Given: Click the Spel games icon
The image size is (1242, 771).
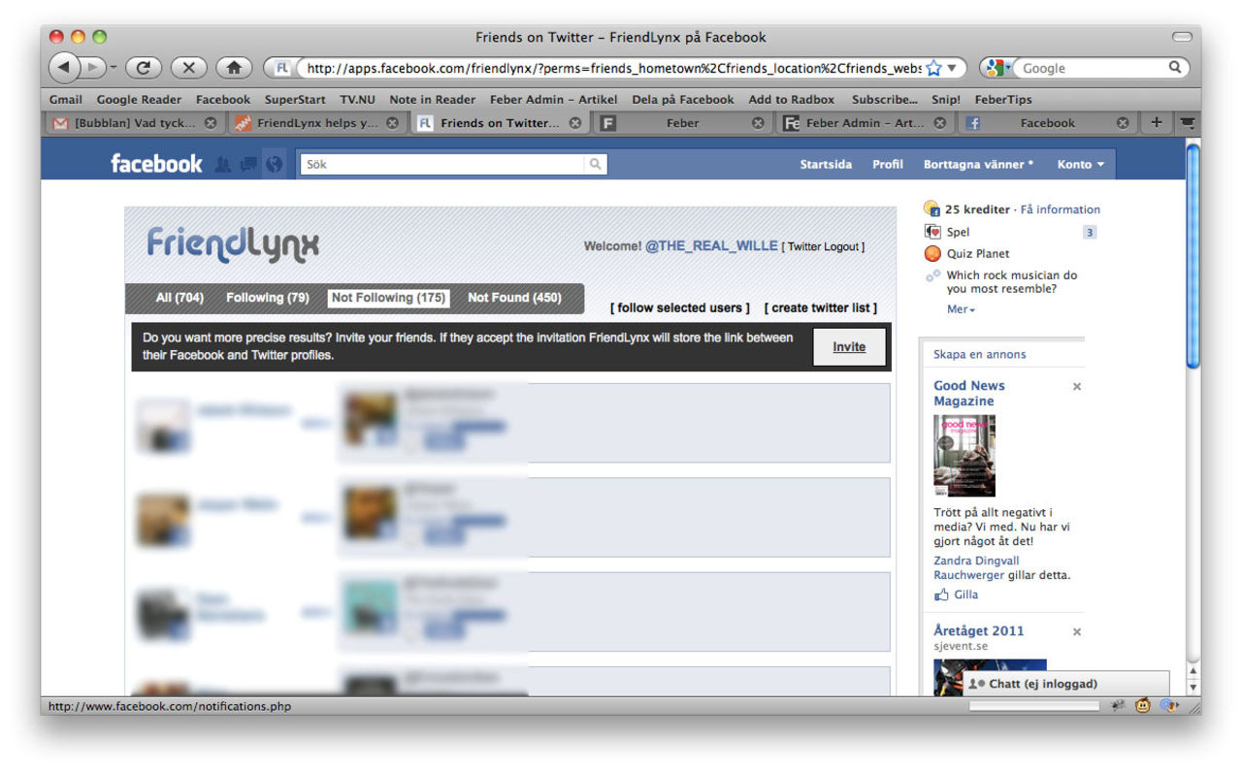Looking at the screenshot, I should [932, 232].
